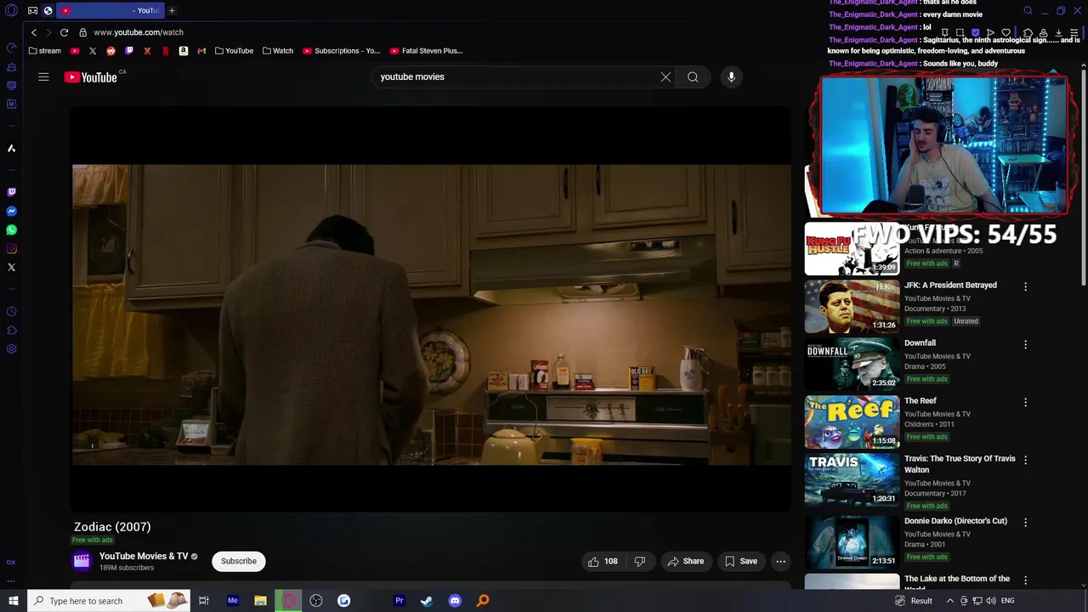Screen dimensions: 1088x612
Task: Clear the search box with the X icon
Action: pos(666,76)
